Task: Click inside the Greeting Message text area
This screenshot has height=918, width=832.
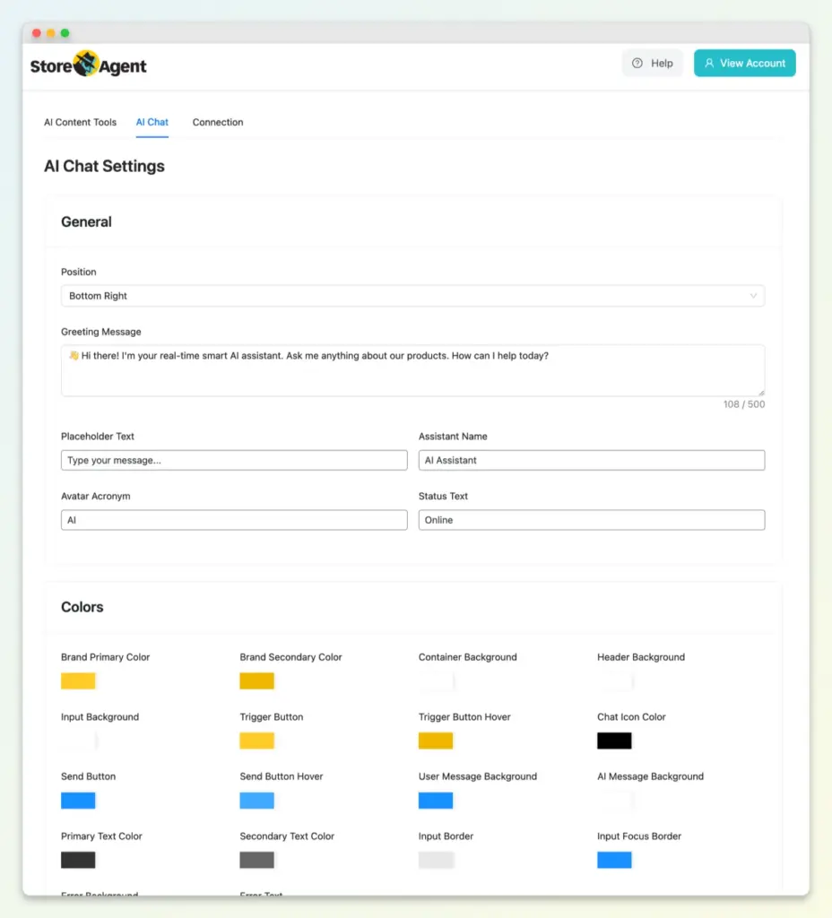Action: pyautogui.click(x=412, y=369)
